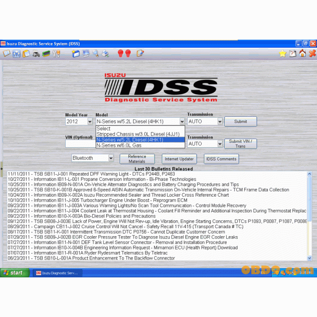Click the Windows start button
Image resolution: width=317 pixels, height=317 pixels.
point(15,273)
